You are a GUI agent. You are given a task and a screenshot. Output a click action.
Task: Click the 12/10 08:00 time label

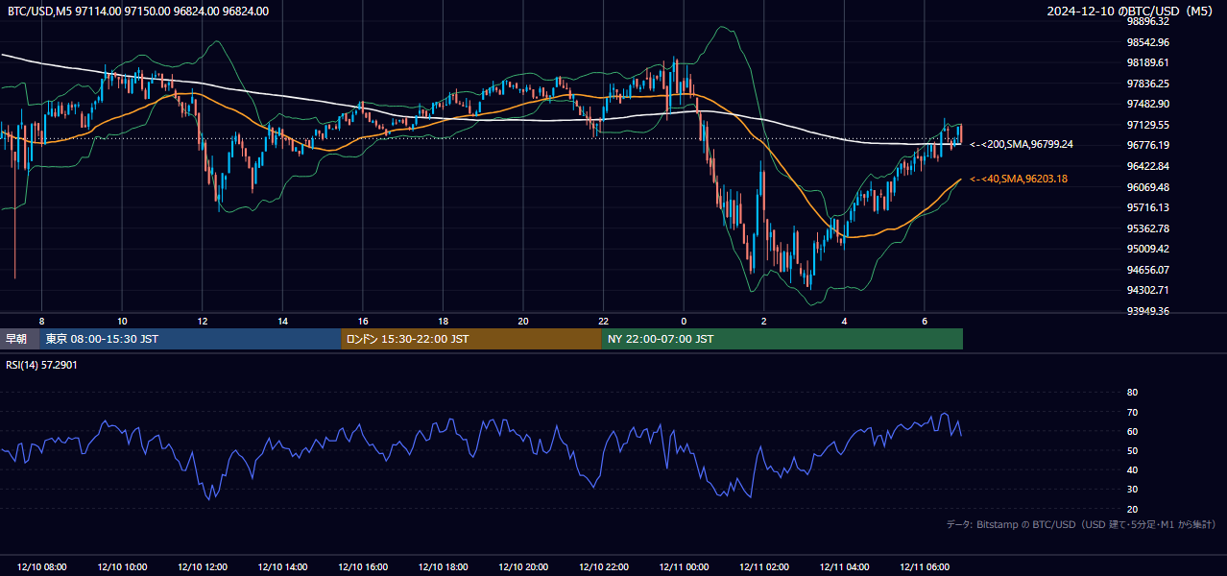tap(41, 567)
